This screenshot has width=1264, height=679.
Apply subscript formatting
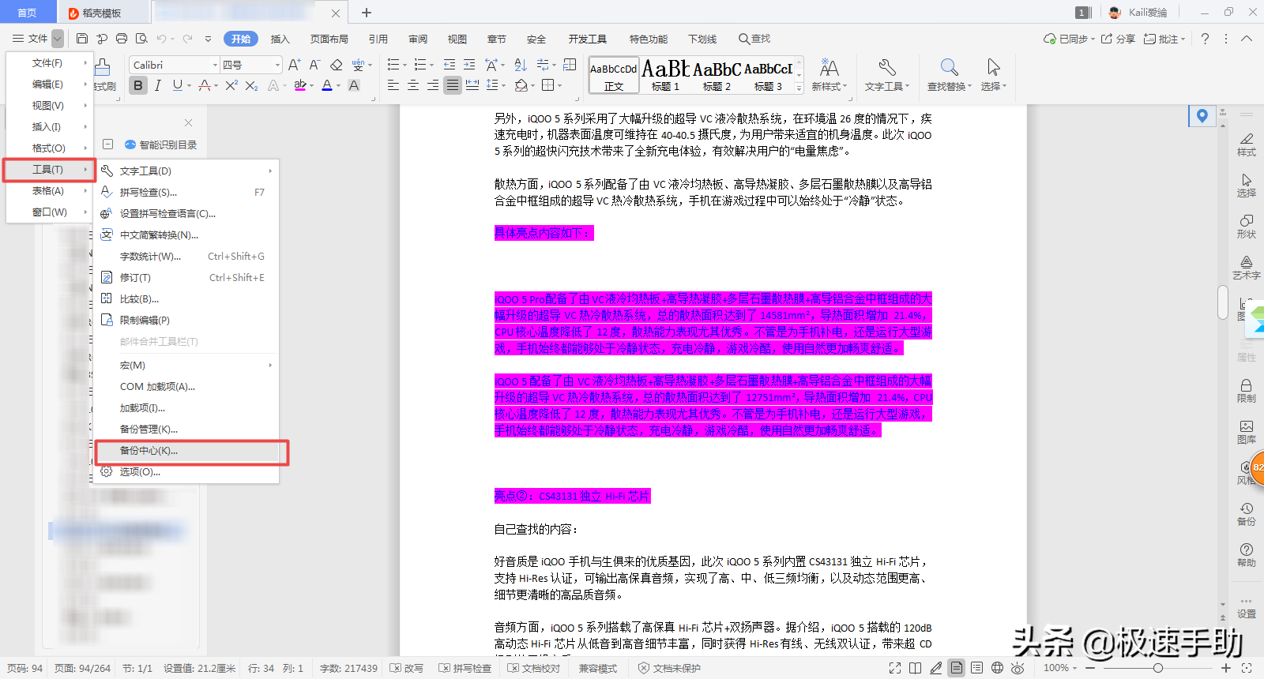(x=251, y=85)
